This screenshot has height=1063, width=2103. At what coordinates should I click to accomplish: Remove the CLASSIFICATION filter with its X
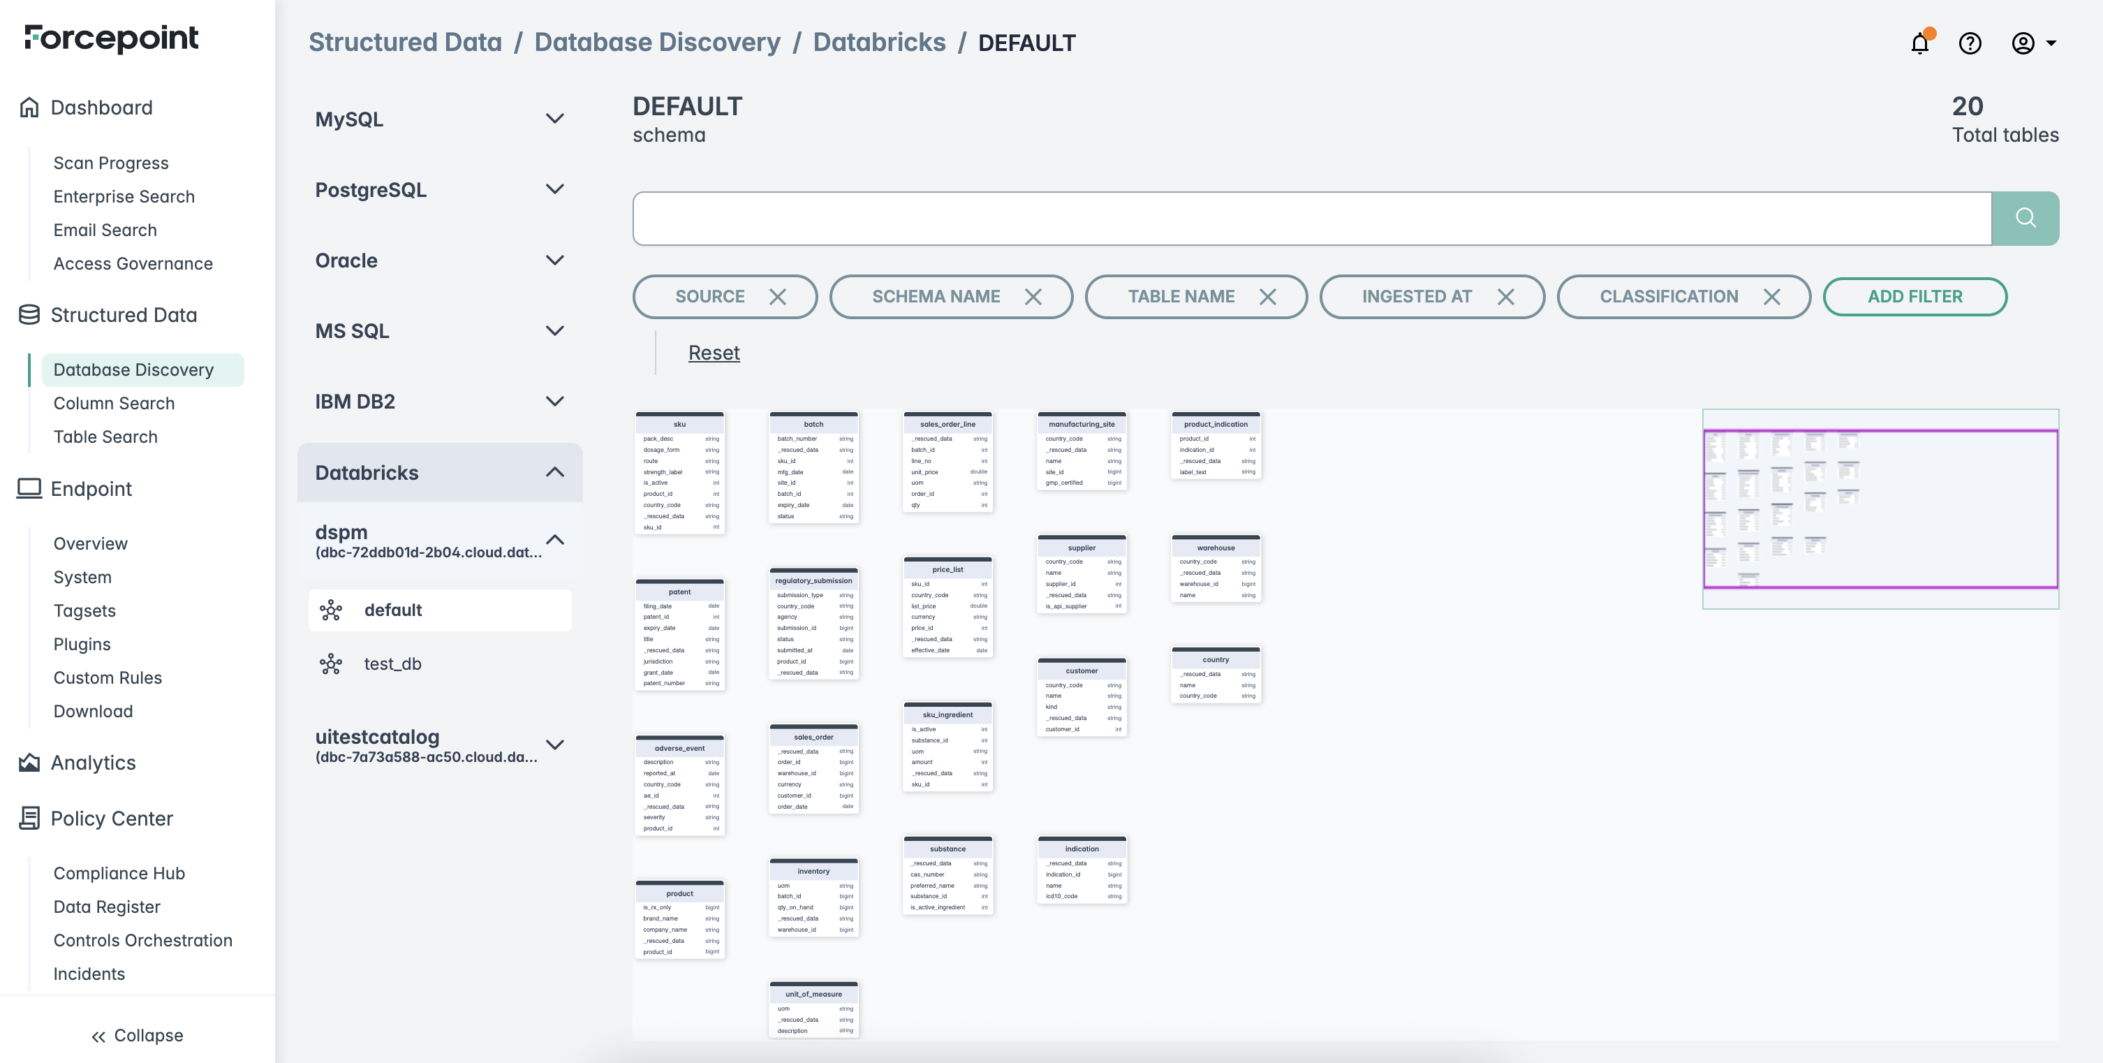click(x=1771, y=298)
